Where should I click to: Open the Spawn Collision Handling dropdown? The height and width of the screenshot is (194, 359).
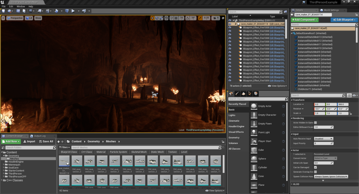331,177
